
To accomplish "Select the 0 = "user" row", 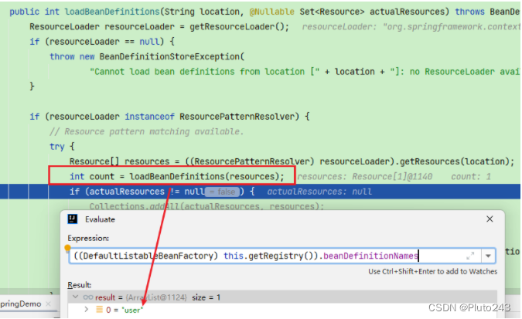I will click(282, 310).
